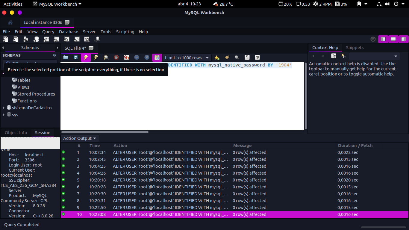Go back in context help history

(313, 56)
